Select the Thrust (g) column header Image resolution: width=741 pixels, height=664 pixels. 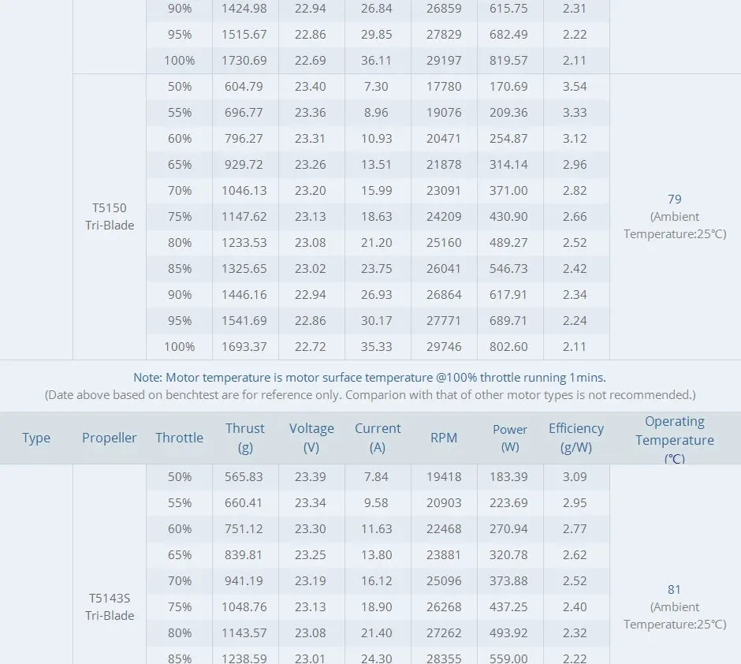pyautogui.click(x=245, y=438)
